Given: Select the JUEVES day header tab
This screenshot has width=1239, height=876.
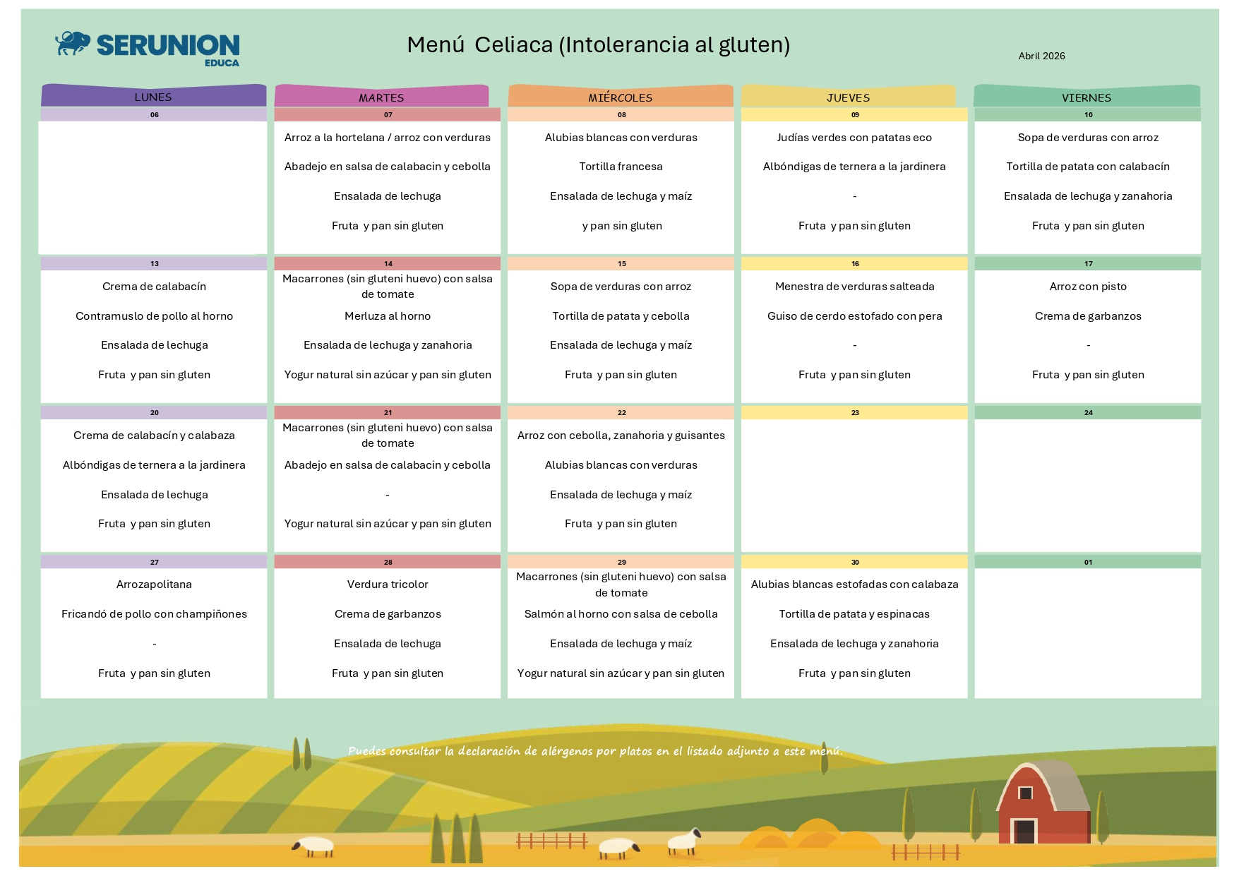Looking at the screenshot, I should click(x=848, y=97).
